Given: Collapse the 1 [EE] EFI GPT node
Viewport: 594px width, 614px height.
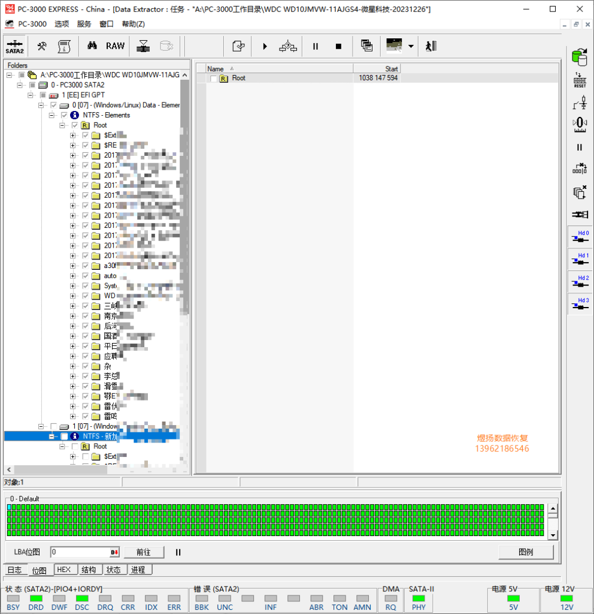Looking at the screenshot, I should [30, 95].
